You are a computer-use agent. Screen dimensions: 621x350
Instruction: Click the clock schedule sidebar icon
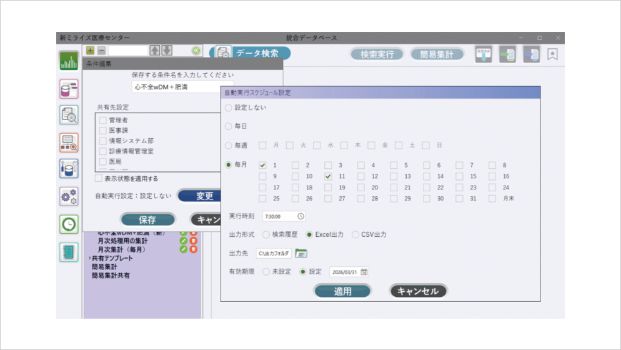point(69,224)
